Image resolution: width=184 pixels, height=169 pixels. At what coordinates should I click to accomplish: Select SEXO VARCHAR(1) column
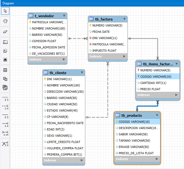coord(64,136)
